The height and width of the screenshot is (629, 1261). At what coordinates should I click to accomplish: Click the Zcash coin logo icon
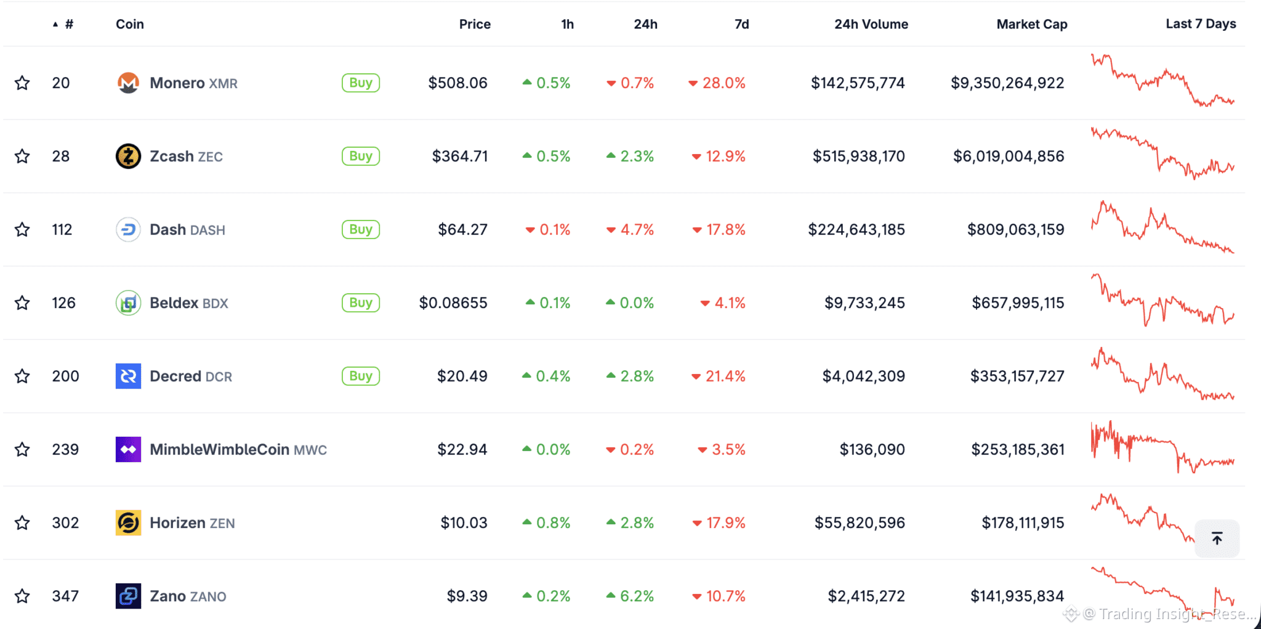point(128,156)
